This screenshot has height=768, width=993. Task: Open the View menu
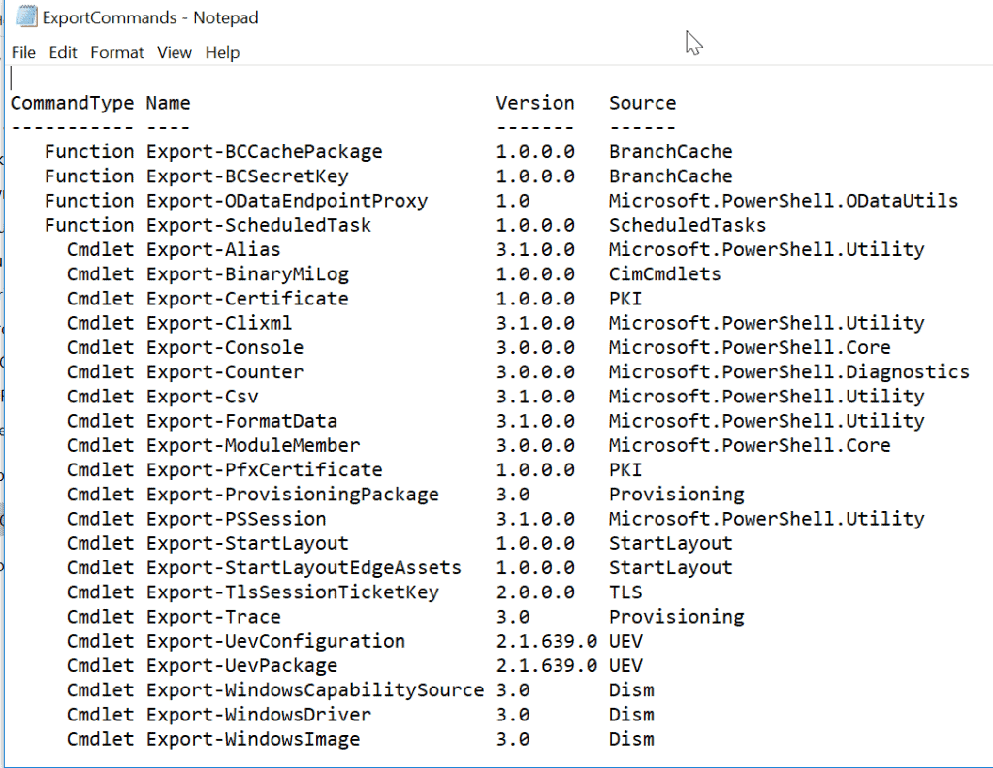point(175,52)
